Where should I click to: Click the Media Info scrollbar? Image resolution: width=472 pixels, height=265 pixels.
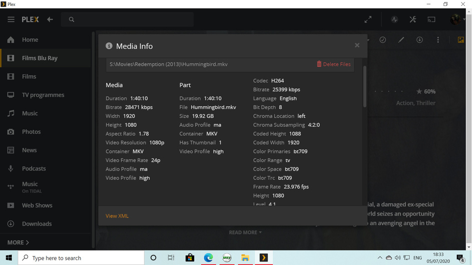365,86
